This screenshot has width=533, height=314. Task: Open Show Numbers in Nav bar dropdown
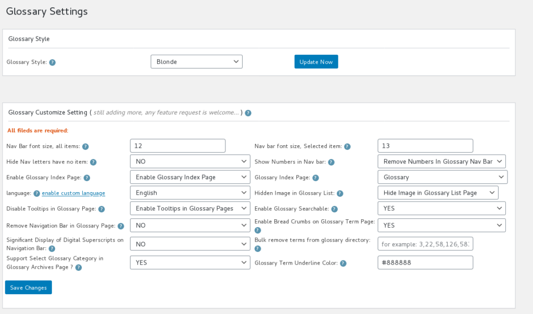tap(441, 161)
